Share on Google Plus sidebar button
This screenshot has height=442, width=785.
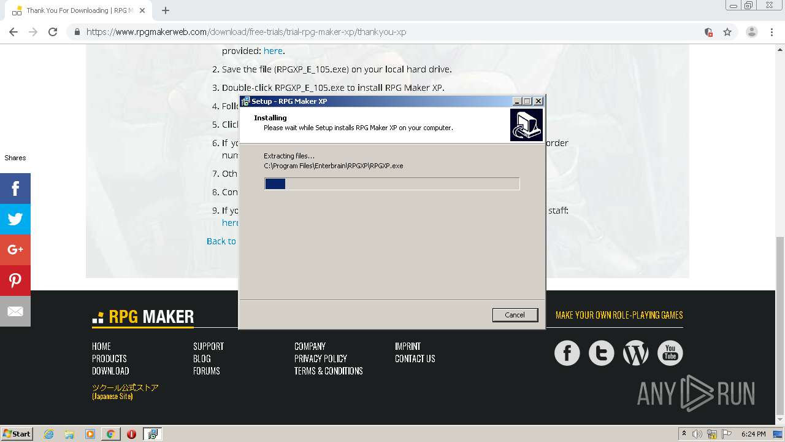click(15, 249)
